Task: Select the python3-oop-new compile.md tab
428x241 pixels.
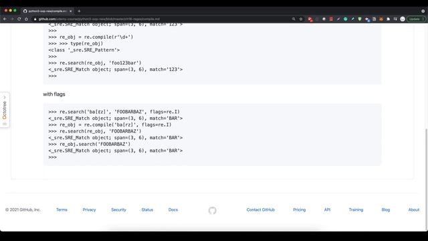Action: point(47,11)
